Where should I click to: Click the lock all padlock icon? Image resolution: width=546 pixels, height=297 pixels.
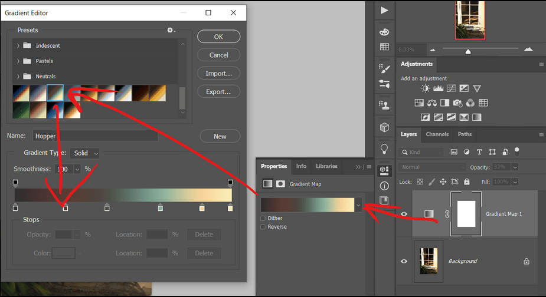pyautogui.click(x=467, y=182)
